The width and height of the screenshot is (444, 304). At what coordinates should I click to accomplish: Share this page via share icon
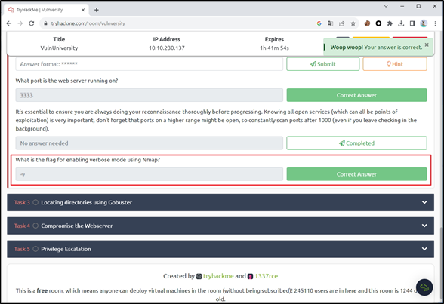[x=342, y=23]
